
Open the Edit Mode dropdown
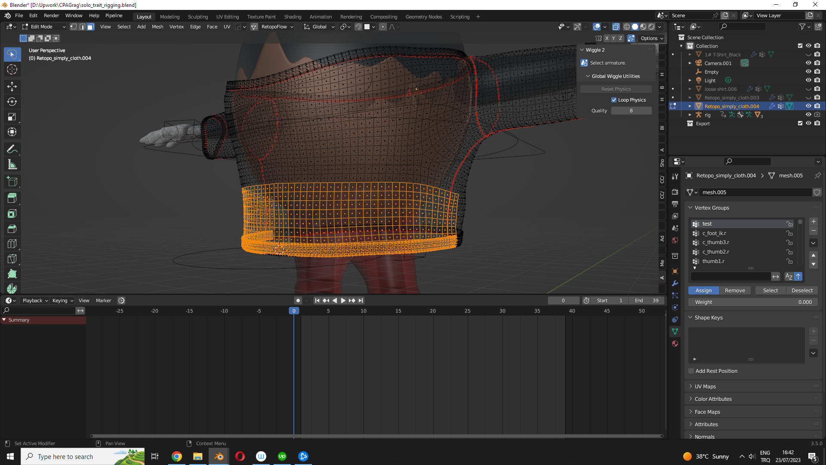(43, 27)
